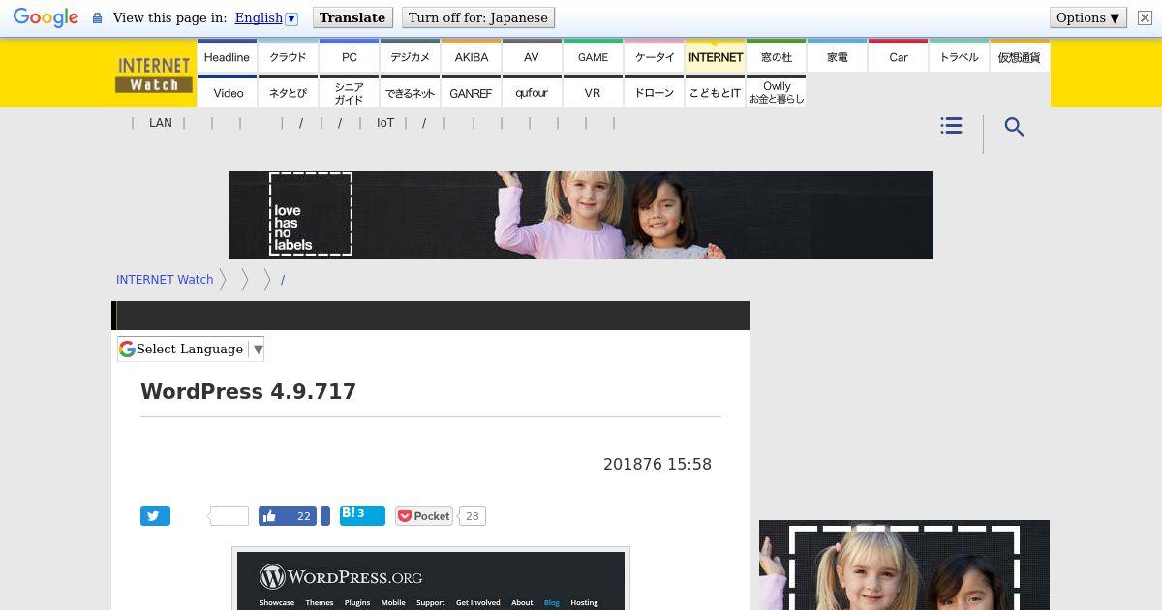Click the INTERNET Watch logo
This screenshot has width=1162, height=610.
(x=153, y=75)
